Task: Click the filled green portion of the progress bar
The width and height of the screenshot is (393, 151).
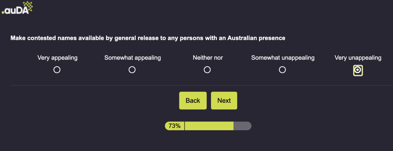Action: 209,126
